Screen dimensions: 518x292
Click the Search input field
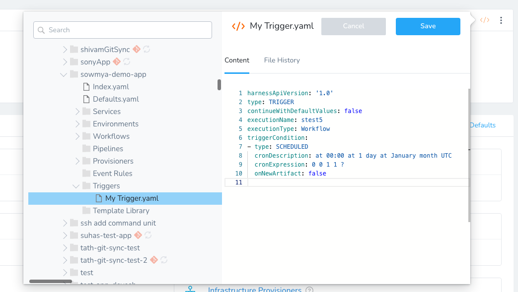123,30
